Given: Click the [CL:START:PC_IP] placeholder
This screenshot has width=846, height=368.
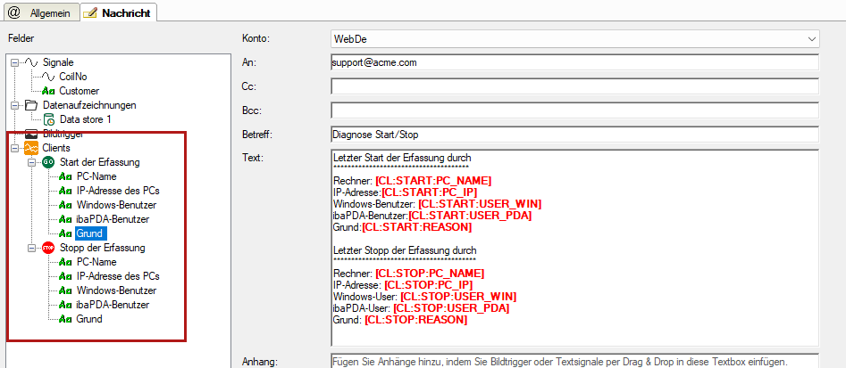Looking at the screenshot, I should 430,192.
